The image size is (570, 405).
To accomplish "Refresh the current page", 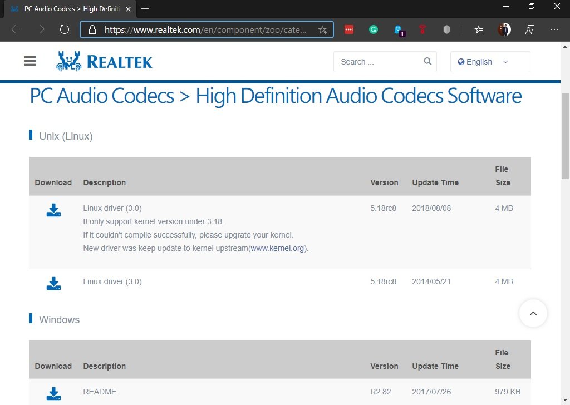I will click(65, 29).
